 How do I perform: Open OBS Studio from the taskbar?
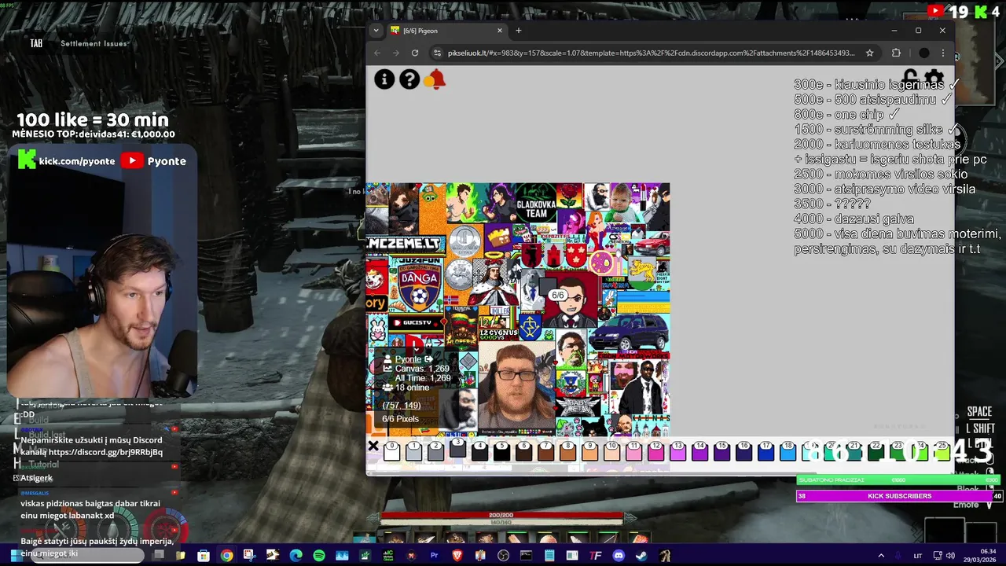pos(503,555)
